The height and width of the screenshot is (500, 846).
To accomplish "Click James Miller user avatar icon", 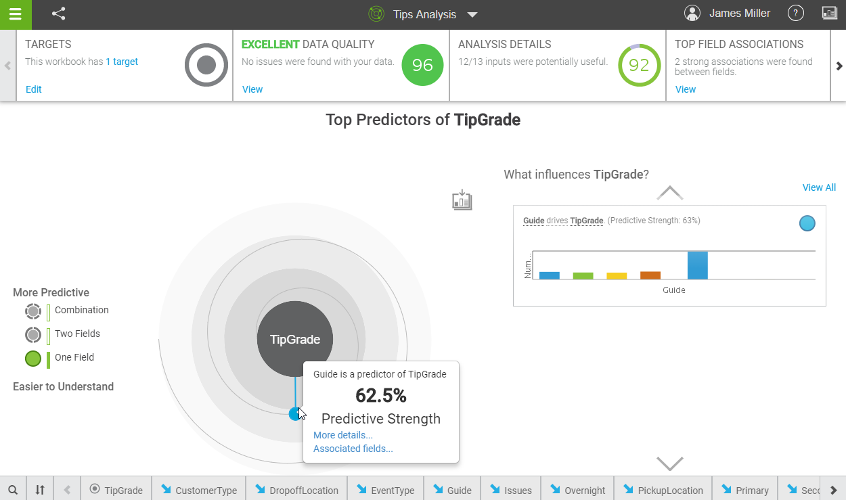I will pyautogui.click(x=692, y=14).
